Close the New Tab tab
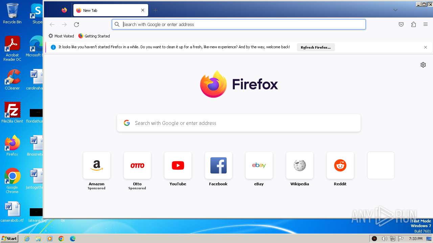433x243 pixels. pos(143,10)
